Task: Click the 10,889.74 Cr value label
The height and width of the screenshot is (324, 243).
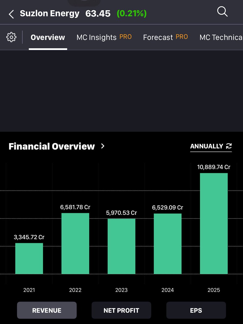Action: [214, 167]
